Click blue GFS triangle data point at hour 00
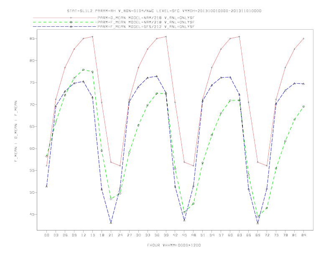The width and height of the screenshot is (331, 256). [47, 186]
